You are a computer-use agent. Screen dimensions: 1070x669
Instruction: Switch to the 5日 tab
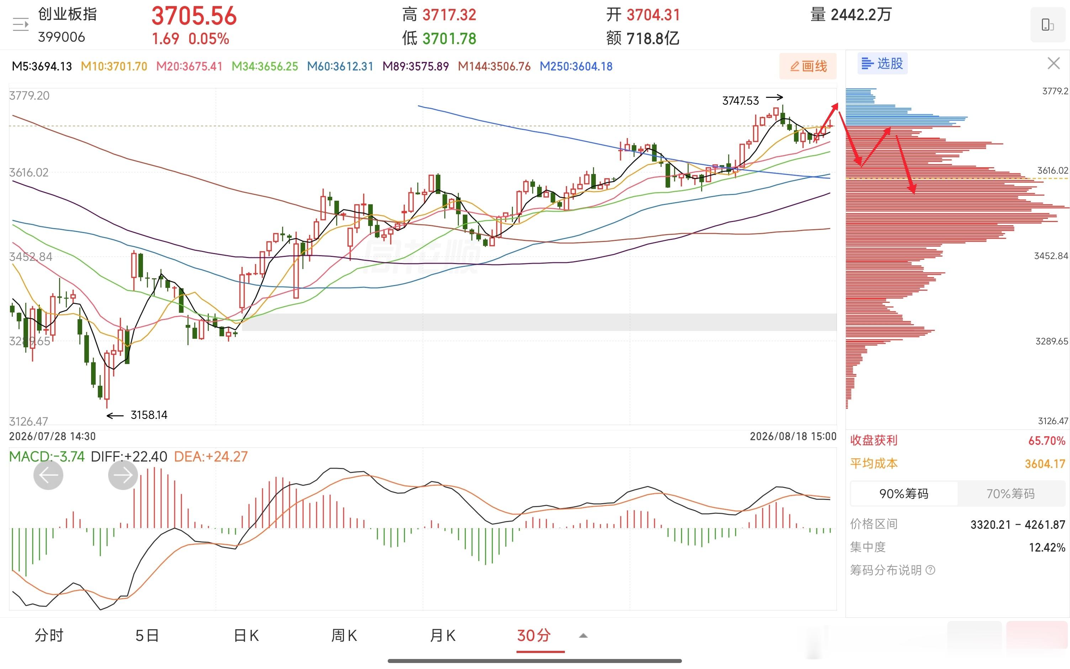pos(147,636)
